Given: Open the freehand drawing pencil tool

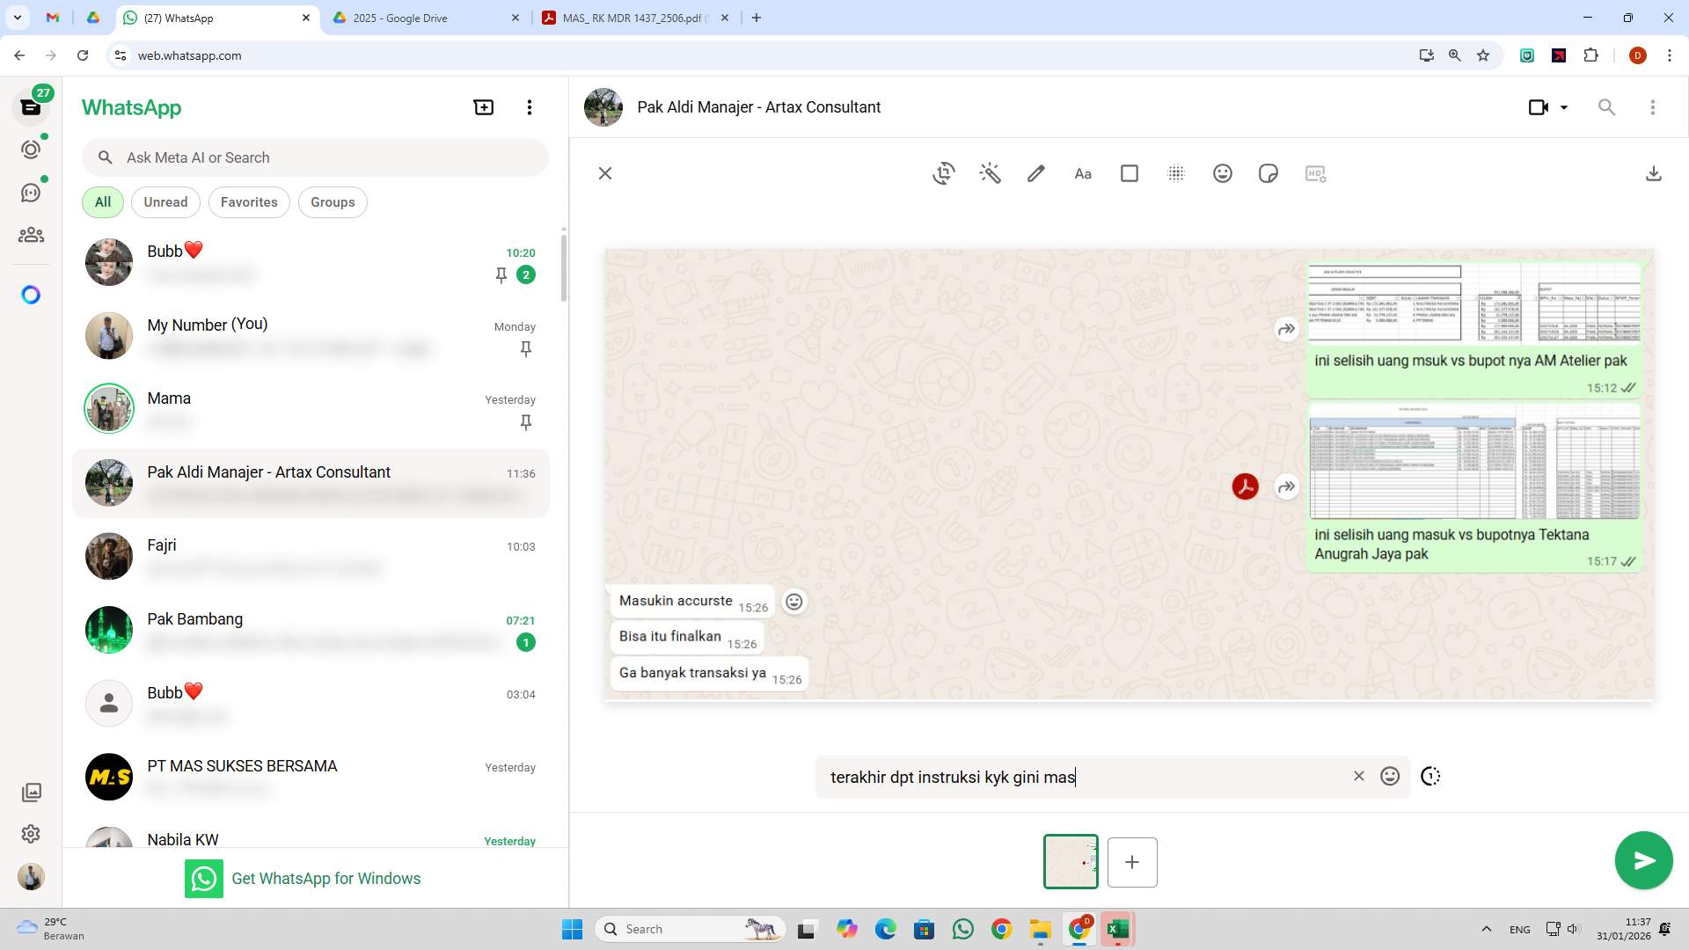Looking at the screenshot, I should [1035, 173].
